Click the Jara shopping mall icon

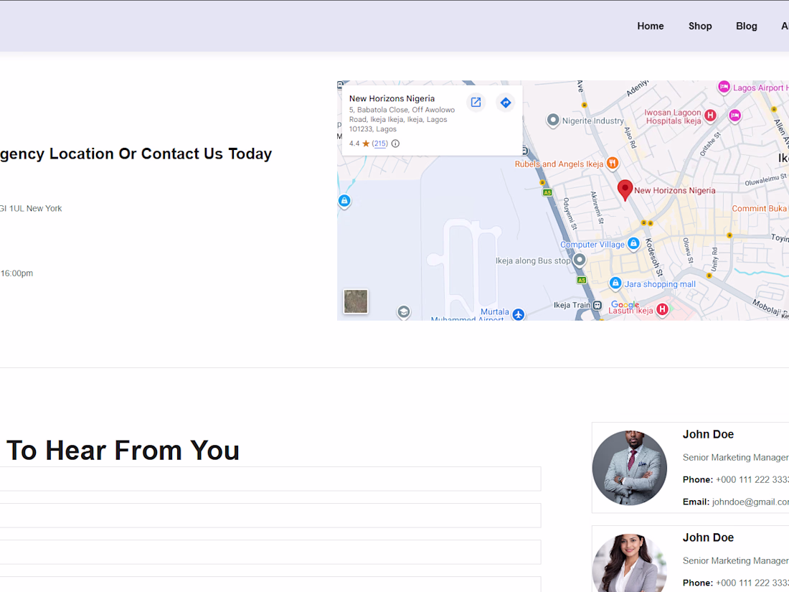click(615, 283)
